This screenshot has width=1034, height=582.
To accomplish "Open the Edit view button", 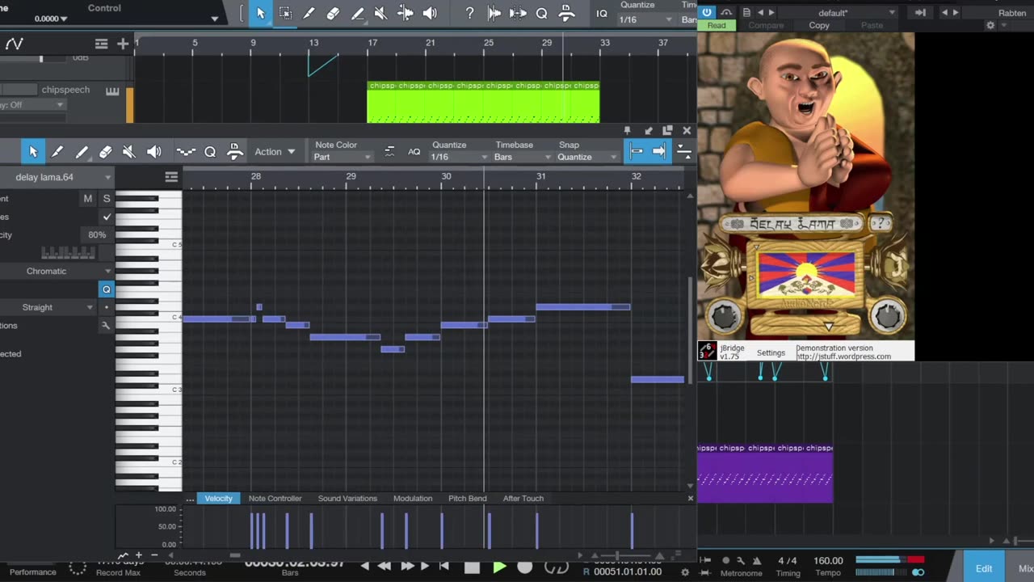I will 984,567.
